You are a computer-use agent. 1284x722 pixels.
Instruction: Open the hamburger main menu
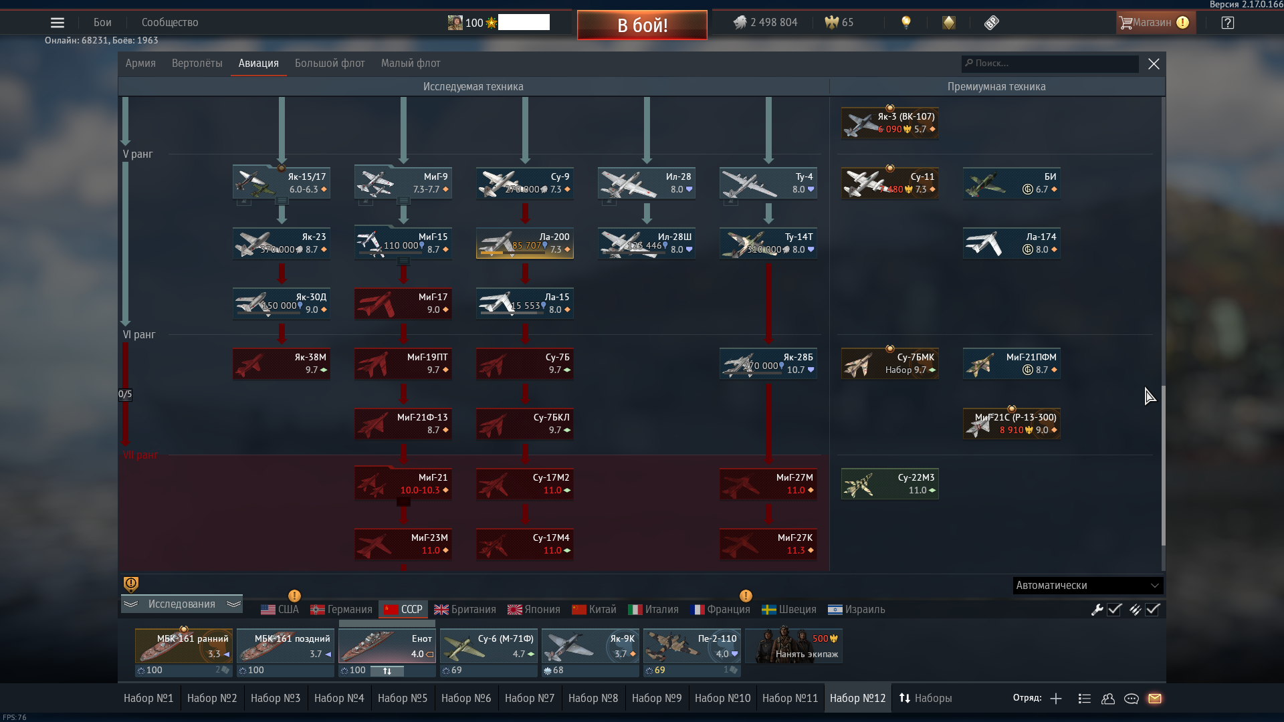click(x=58, y=23)
